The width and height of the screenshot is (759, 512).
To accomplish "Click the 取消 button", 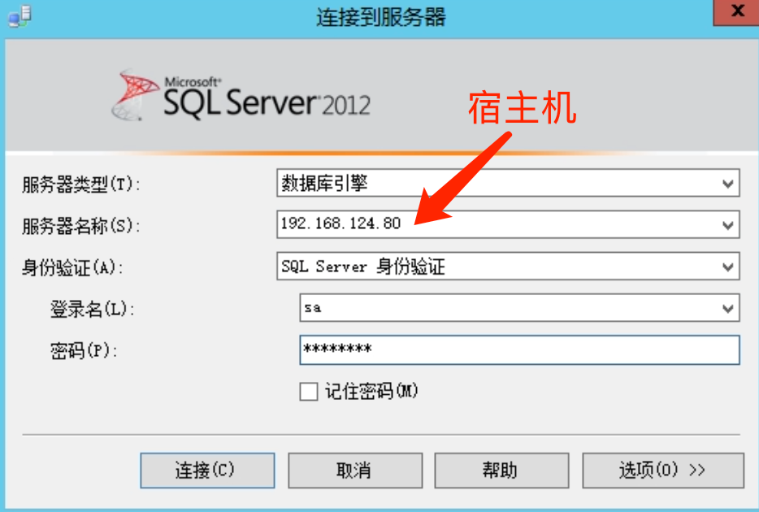I will click(x=355, y=471).
